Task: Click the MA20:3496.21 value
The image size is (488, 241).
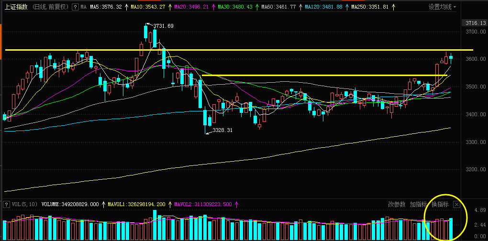Action: click(x=191, y=7)
